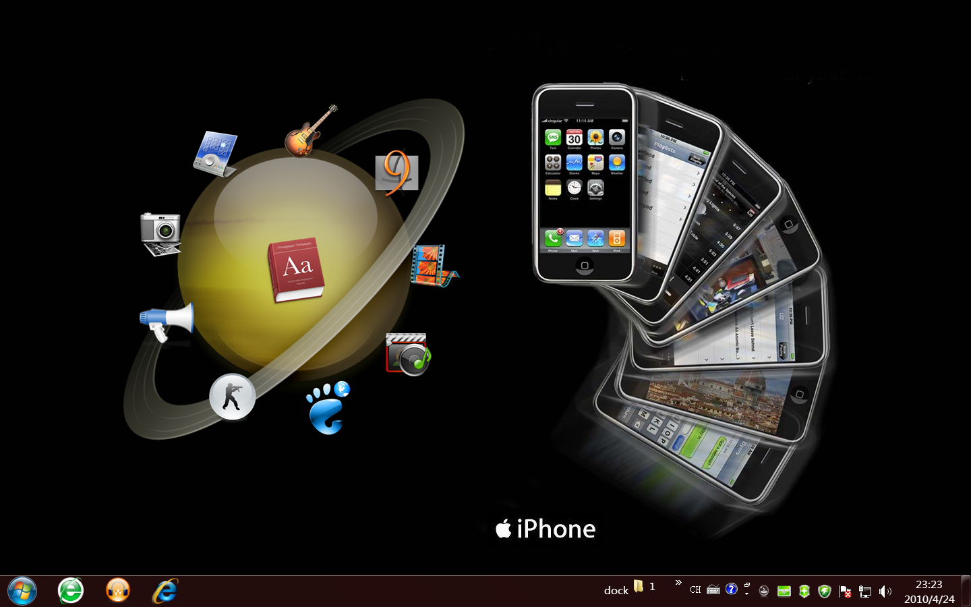Click the dock toolbar label
Viewport: 971px width, 607px height.
(x=616, y=590)
